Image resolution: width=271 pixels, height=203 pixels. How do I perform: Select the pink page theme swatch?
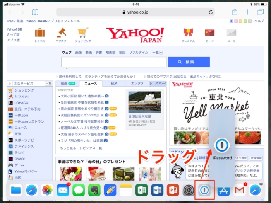236,21
